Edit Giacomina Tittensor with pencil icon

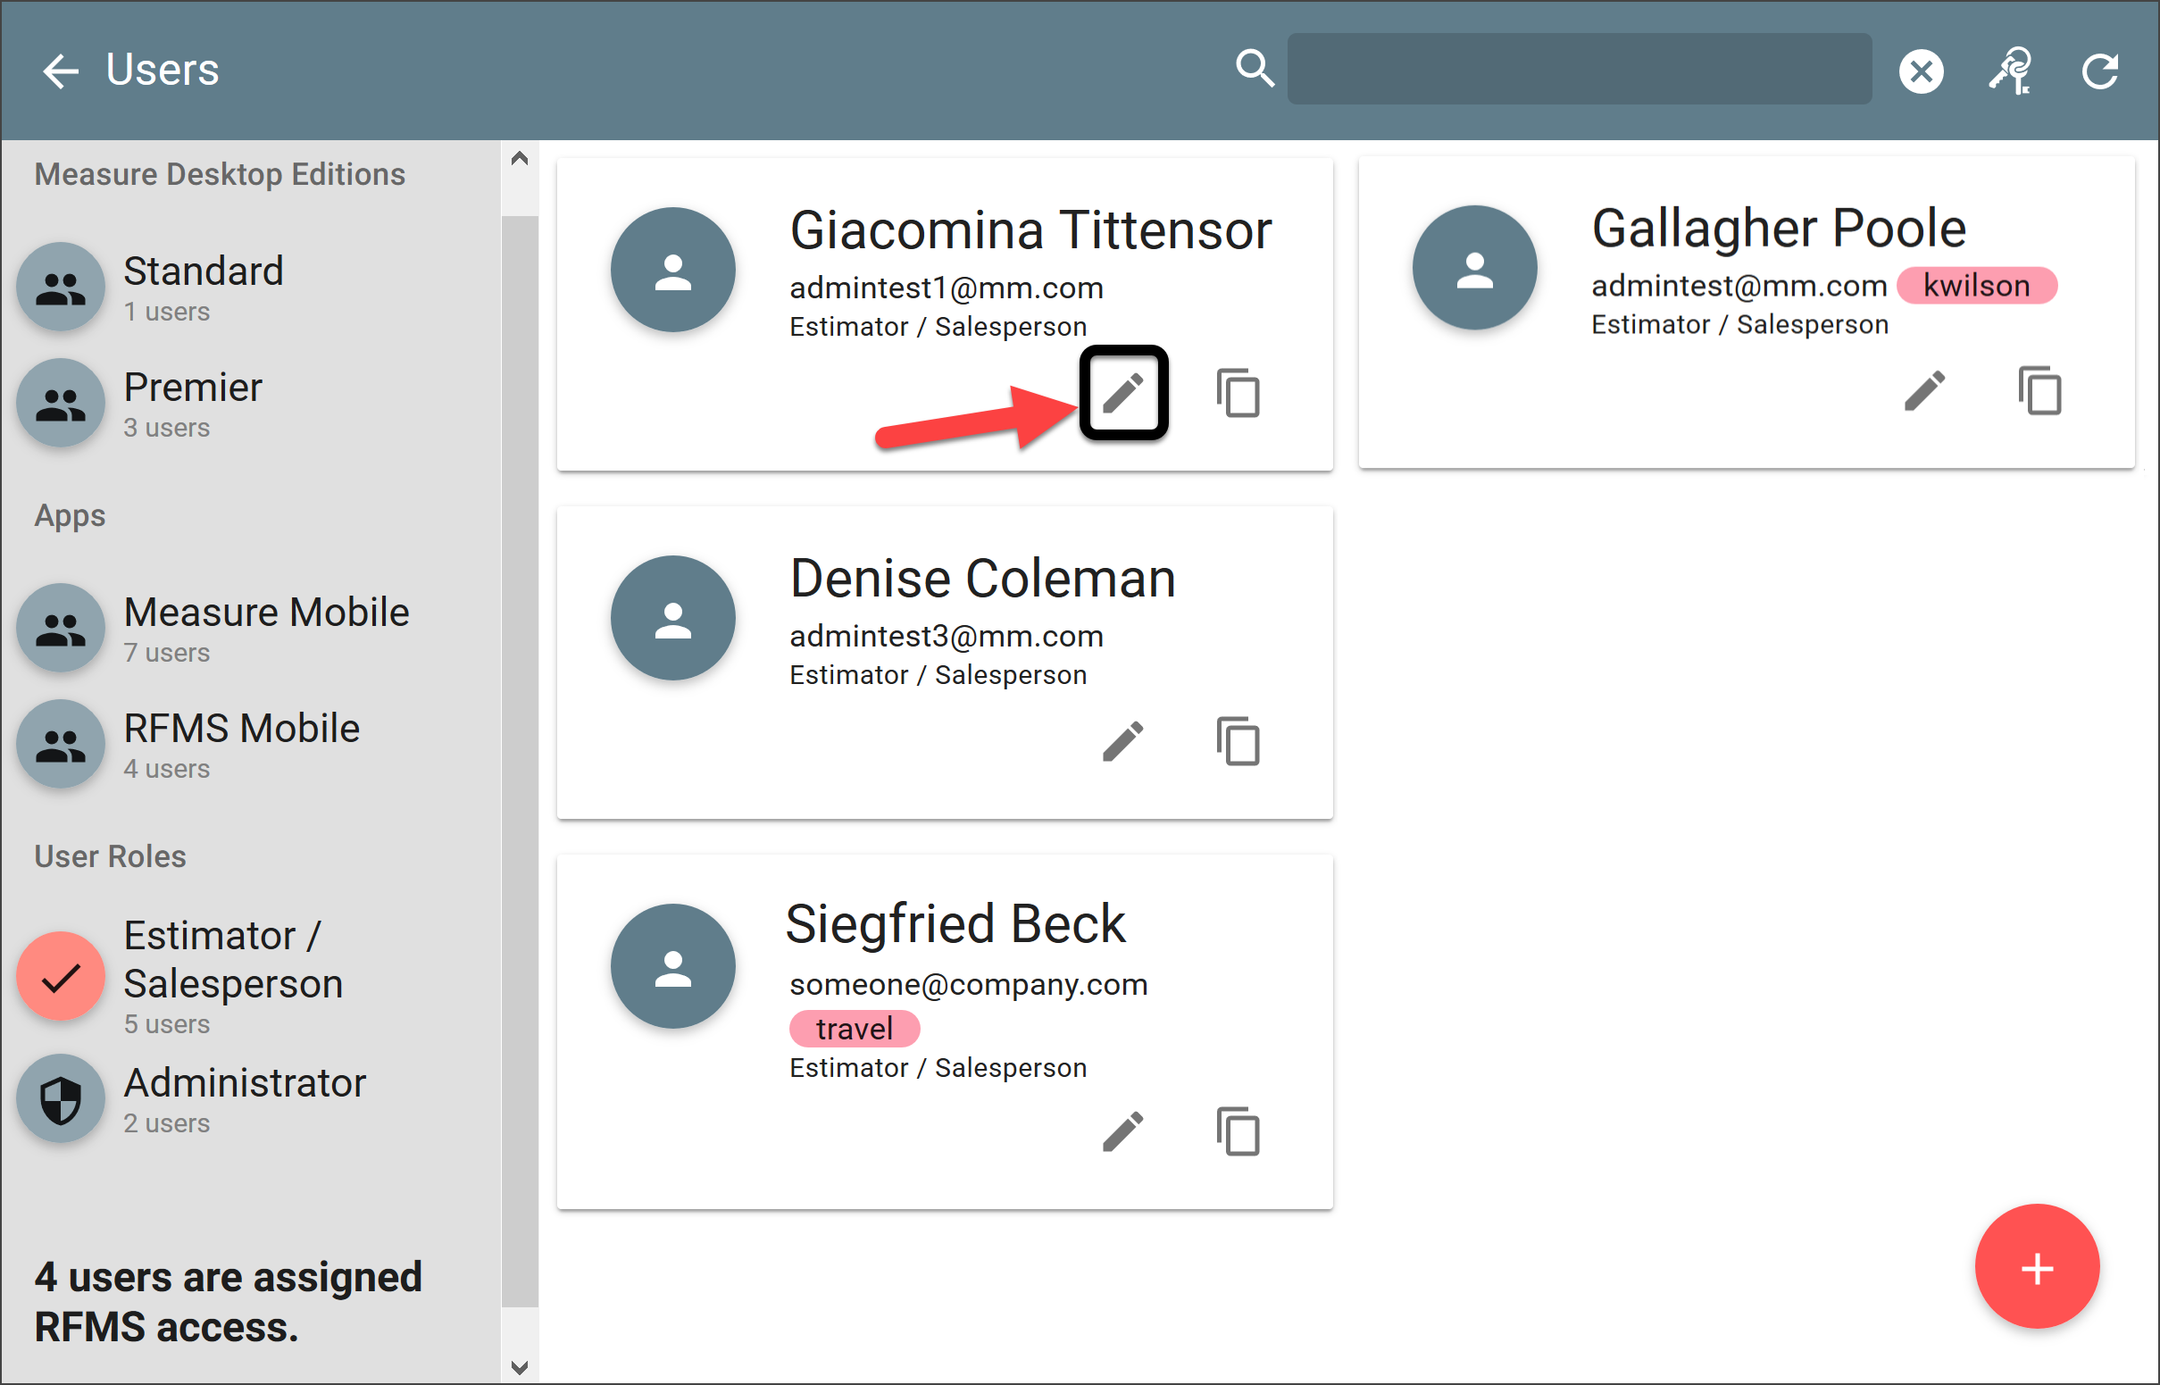pyautogui.click(x=1123, y=393)
